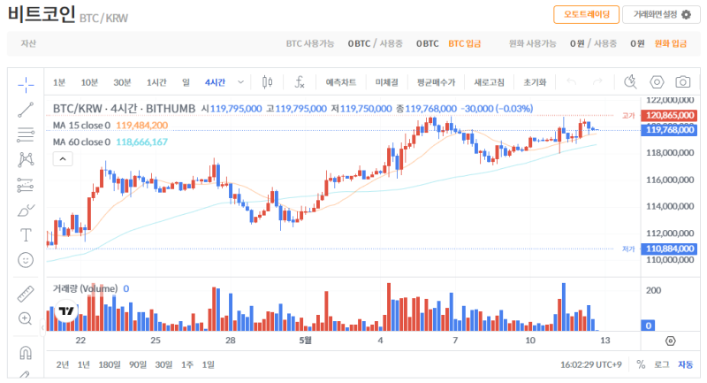Switch to the 1시간 interval

click(156, 82)
